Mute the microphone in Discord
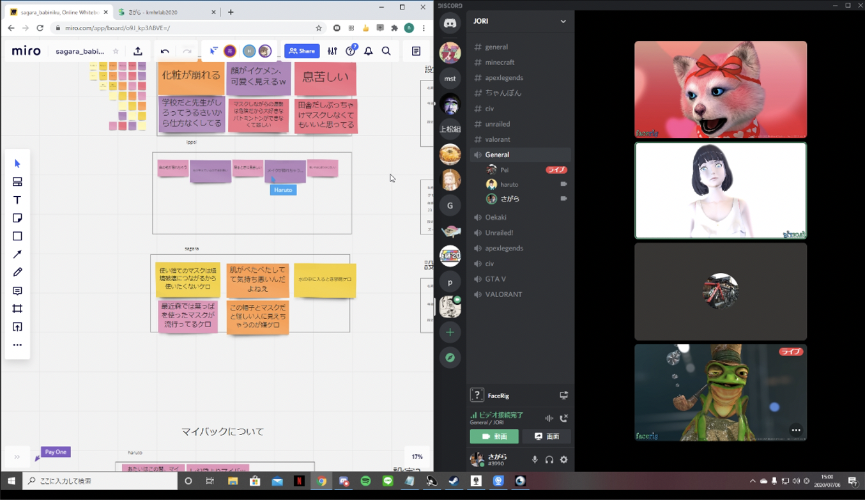This screenshot has width=865, height=501. tap(535, 459)
